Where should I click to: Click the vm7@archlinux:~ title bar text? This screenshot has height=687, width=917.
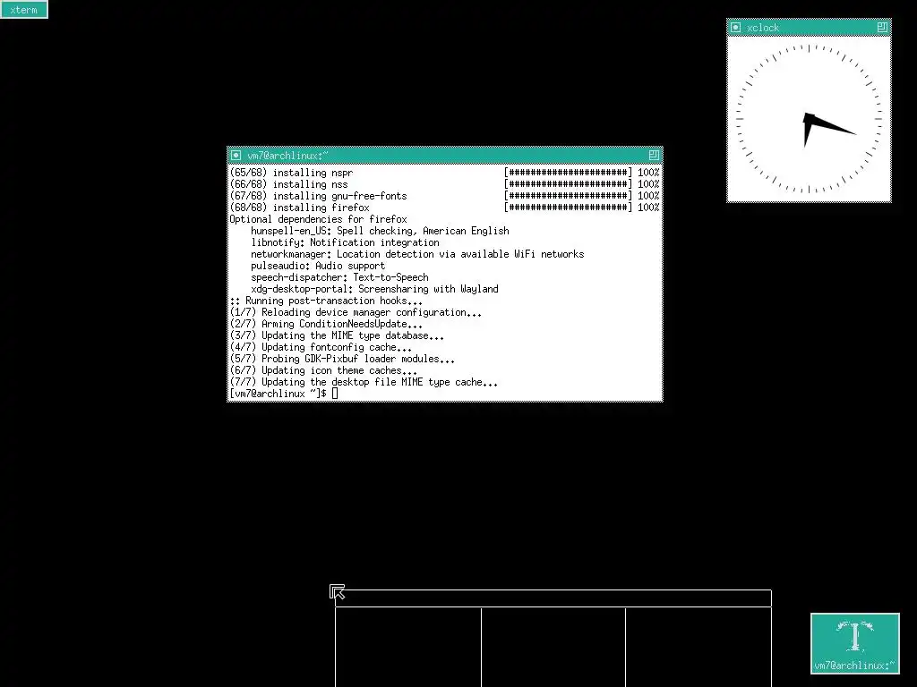point(287,156)
